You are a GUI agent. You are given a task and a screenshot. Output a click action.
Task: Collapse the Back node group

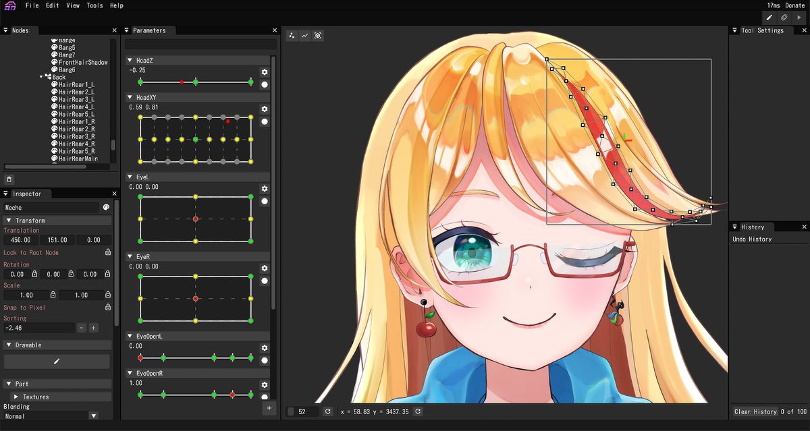[x=40, y=76]
